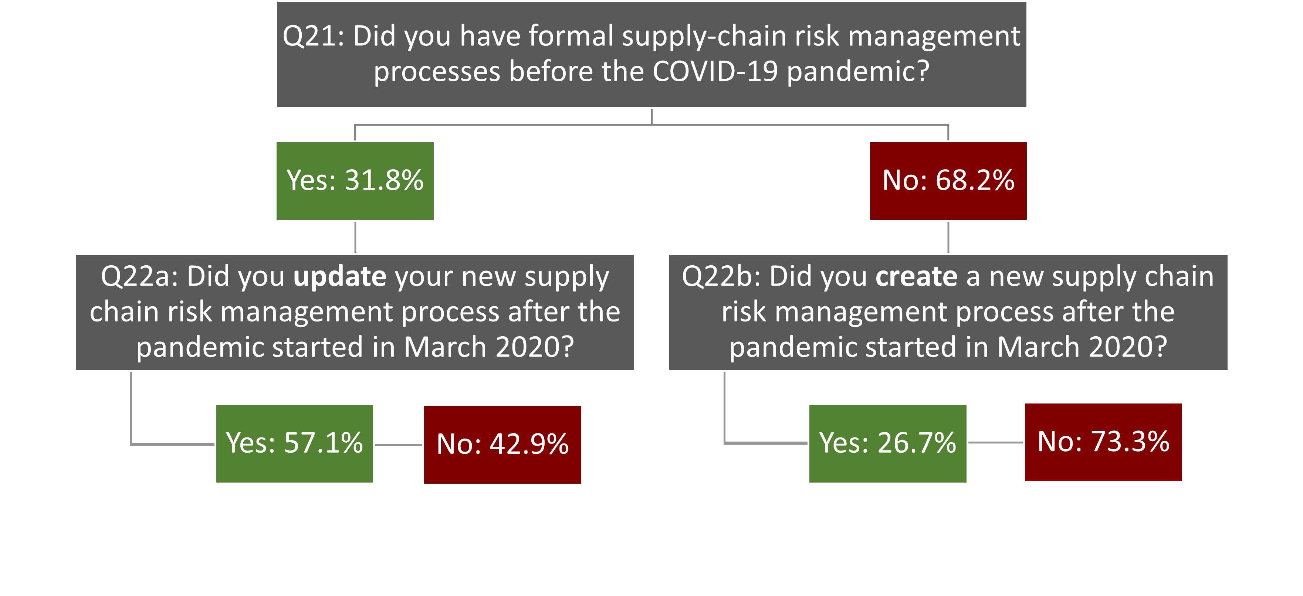Click the red No: 73.3% box
This screenshot has width=1303, height=596.
[1103, 442]
